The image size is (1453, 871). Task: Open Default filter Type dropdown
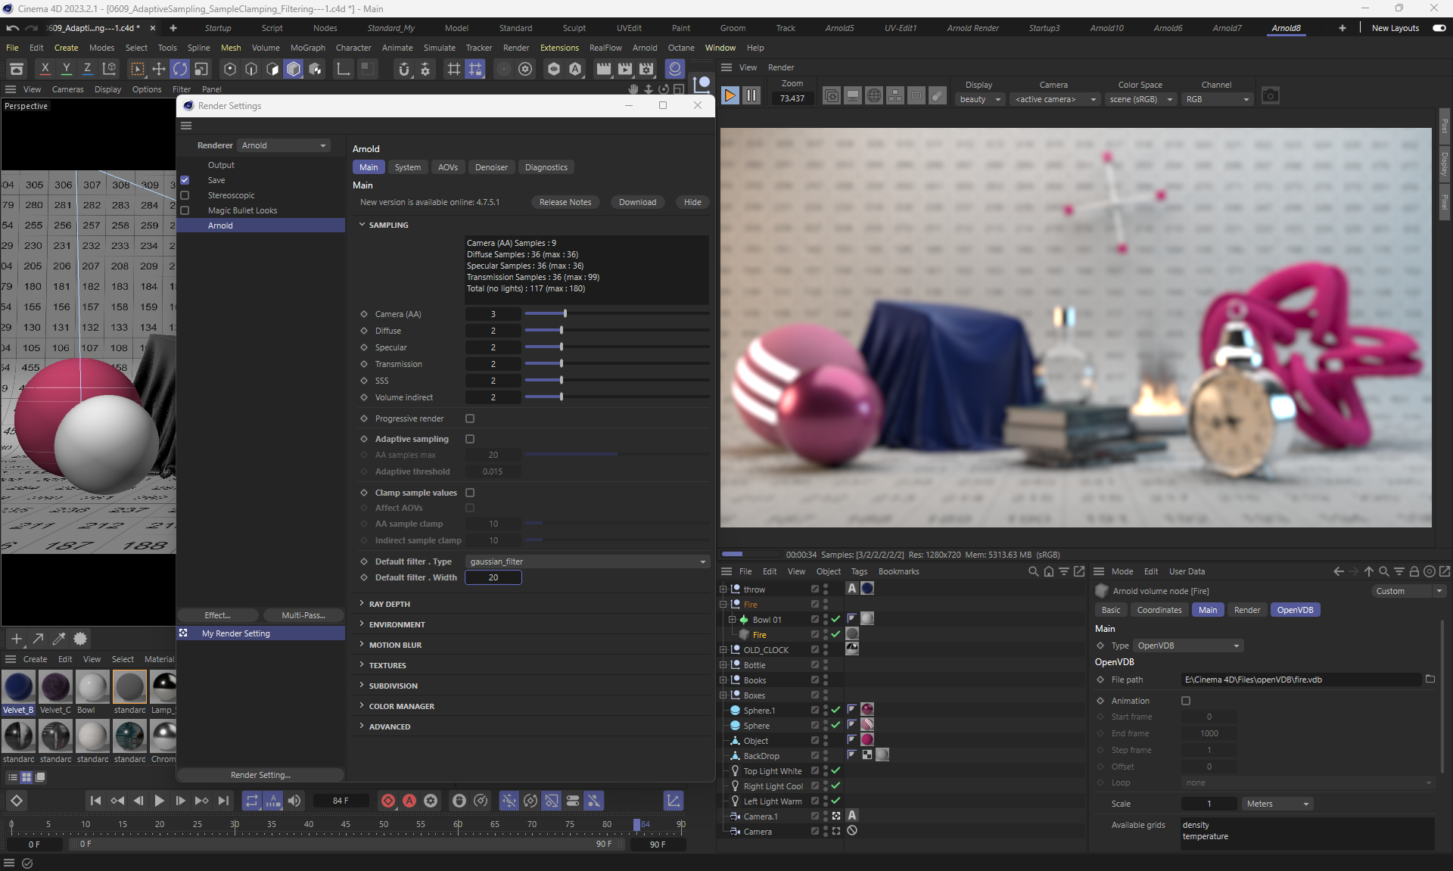(x=586, y=561)
